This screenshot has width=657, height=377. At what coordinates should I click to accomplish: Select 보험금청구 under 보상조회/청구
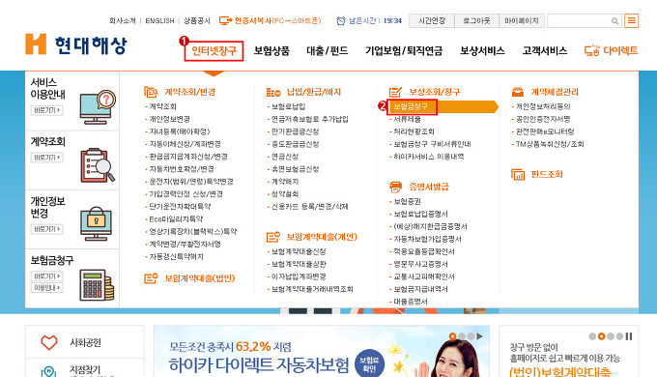tap(411, 106)
